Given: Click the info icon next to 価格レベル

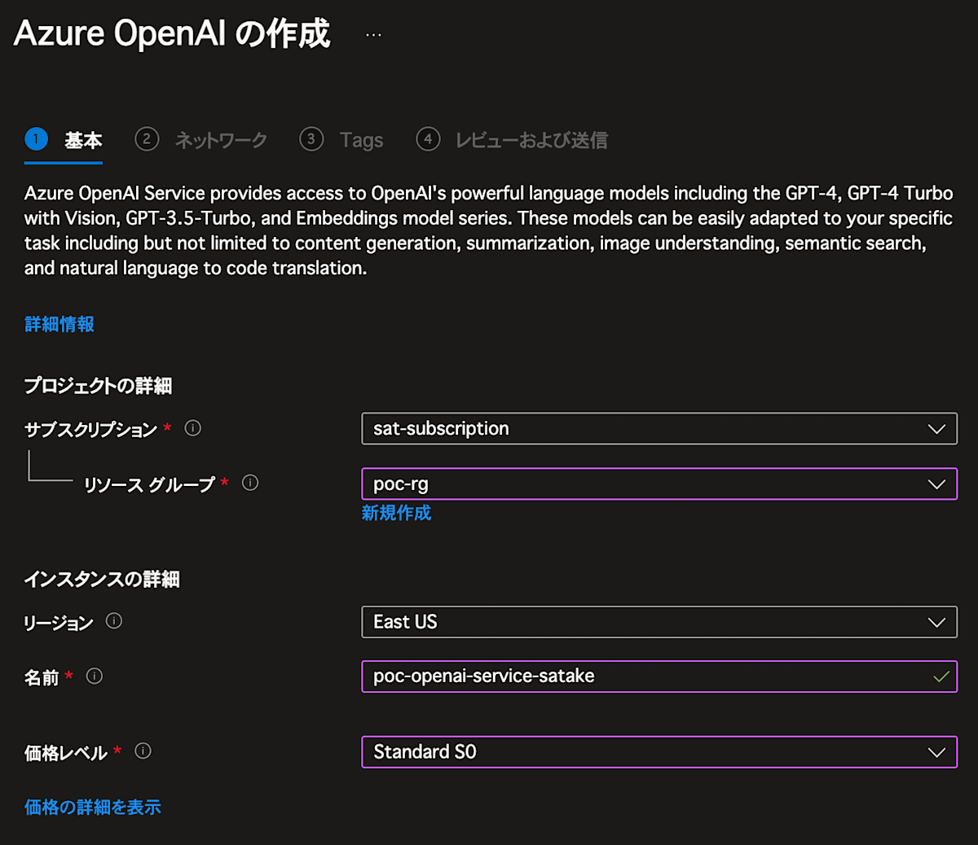Looking at the screenshot, I should (143, 751).
